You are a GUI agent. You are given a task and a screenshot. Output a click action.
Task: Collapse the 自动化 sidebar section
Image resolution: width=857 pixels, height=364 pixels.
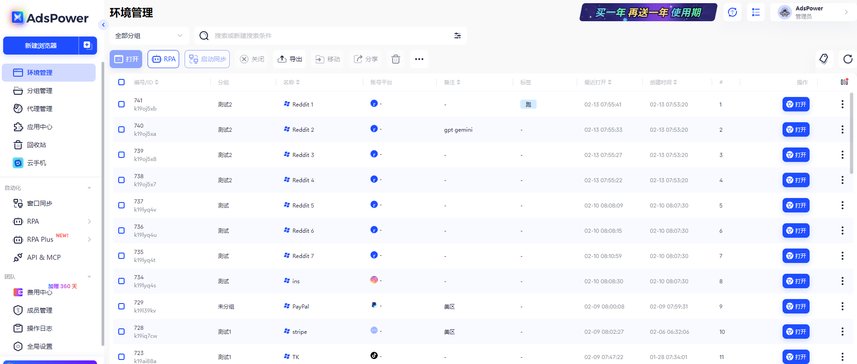click(89, 188)
